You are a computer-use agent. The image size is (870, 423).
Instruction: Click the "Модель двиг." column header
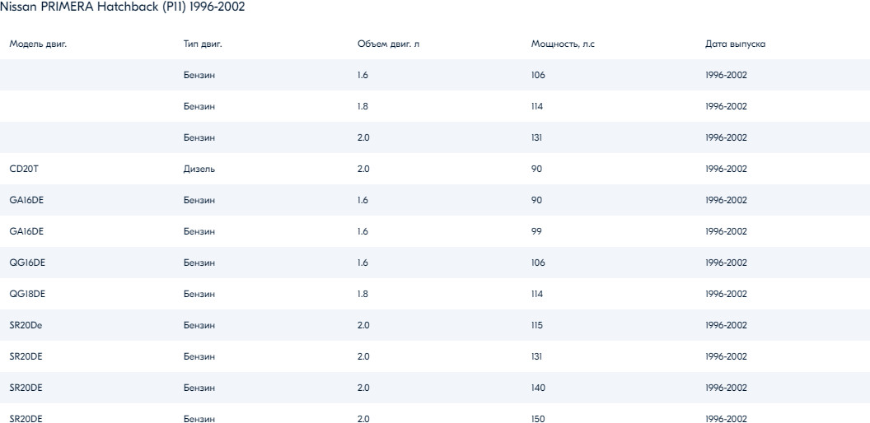point(38,44)
